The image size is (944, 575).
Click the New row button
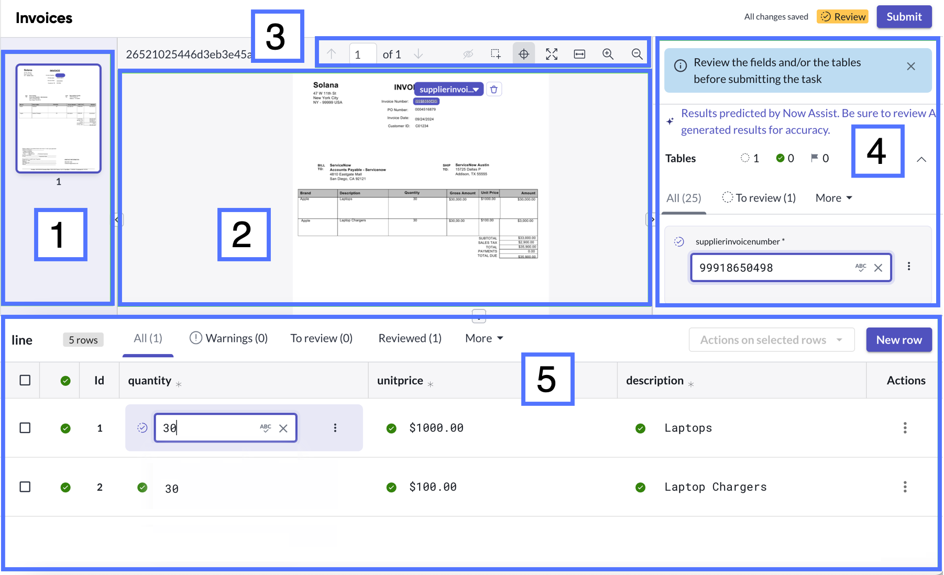(x=899, y=340)
